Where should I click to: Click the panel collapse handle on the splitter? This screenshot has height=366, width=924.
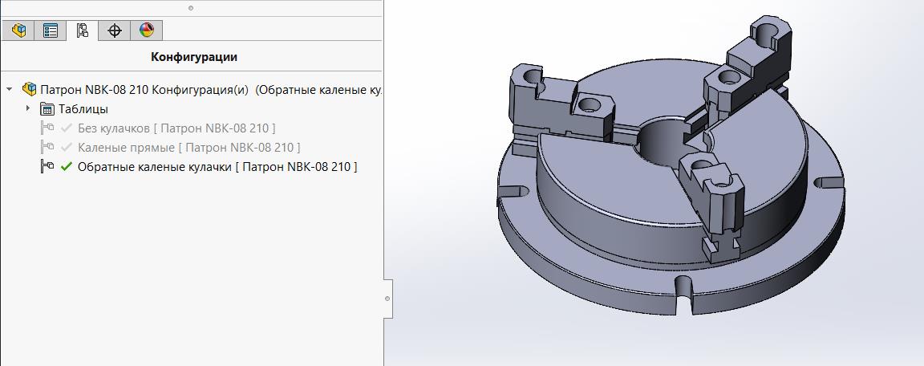click(x=387, y=299)
